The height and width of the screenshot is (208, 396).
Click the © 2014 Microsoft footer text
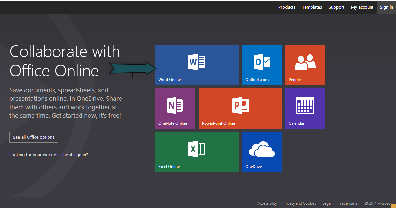click(x=379, y=203)
